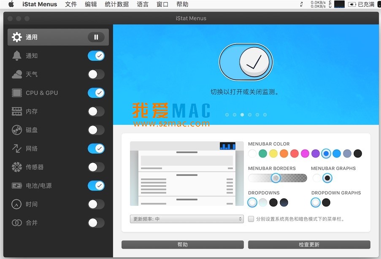
Task: Select the black Dropdowns swatch
Action: pyautogui.click(x=273, y=202)
